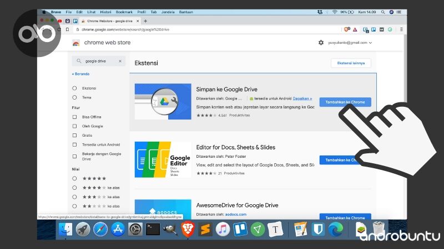Switch to Chrome Webstore - google drive tab
The width and height of the screenshot is (444, 249).
[109, 21]
